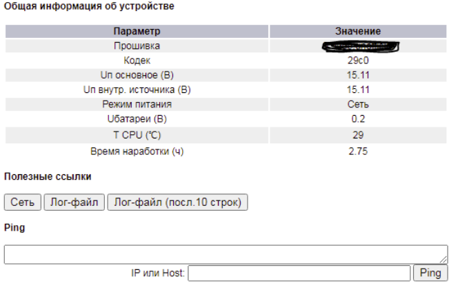Click the redacted Прошивка value cell
458x292 pixels.
(358, 46)
